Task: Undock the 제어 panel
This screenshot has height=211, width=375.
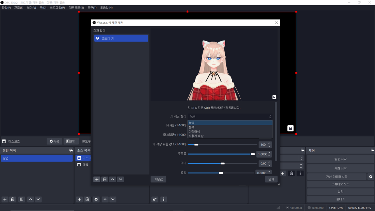Action: 372,150
